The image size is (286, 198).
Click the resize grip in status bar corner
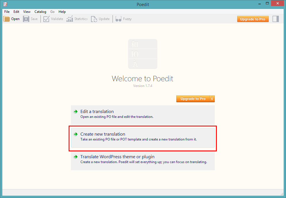(282, 193)
